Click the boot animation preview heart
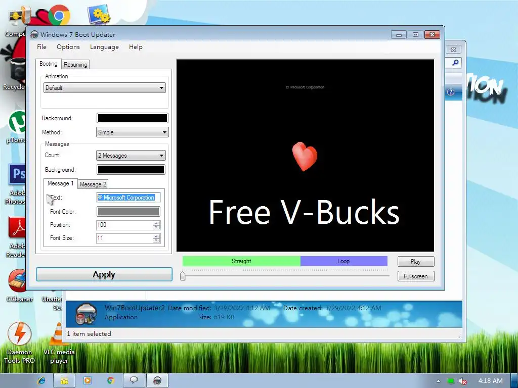 (305, 157)
